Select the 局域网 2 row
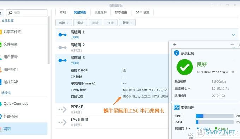240x139 pixels. pyautogui.click(x=112, y=47)
